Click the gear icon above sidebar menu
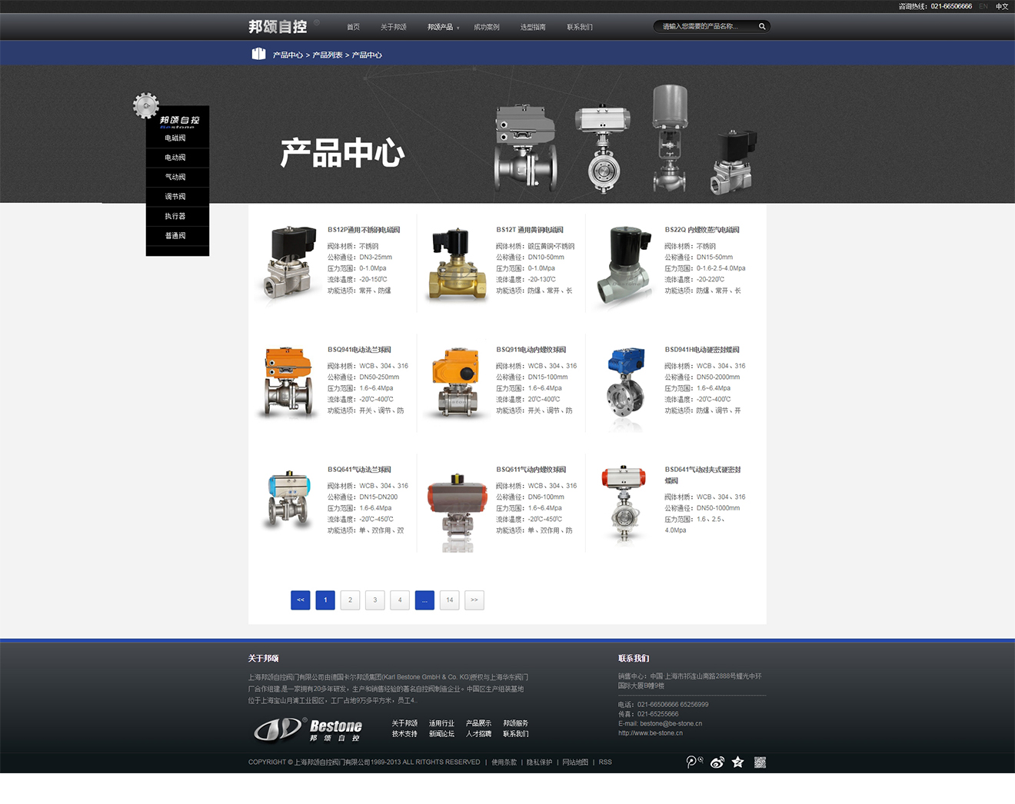 [x=145, y=105]
